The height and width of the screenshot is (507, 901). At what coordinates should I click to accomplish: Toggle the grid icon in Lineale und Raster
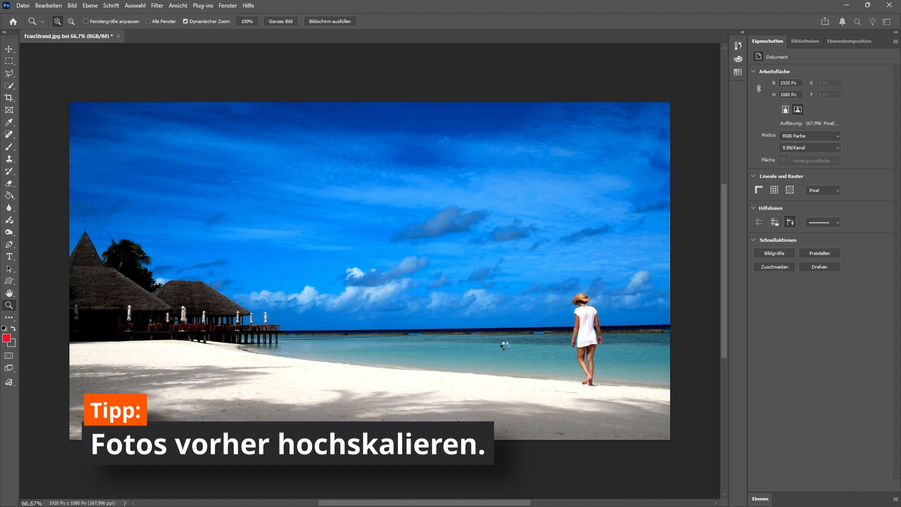click(x=774, y=190)
